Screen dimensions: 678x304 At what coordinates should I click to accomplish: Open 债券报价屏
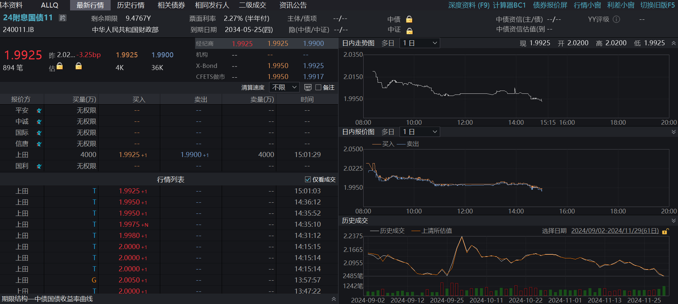[550, 5]
